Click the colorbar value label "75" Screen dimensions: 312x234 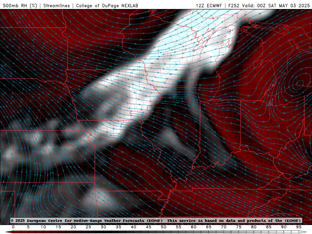pos(239,227)
